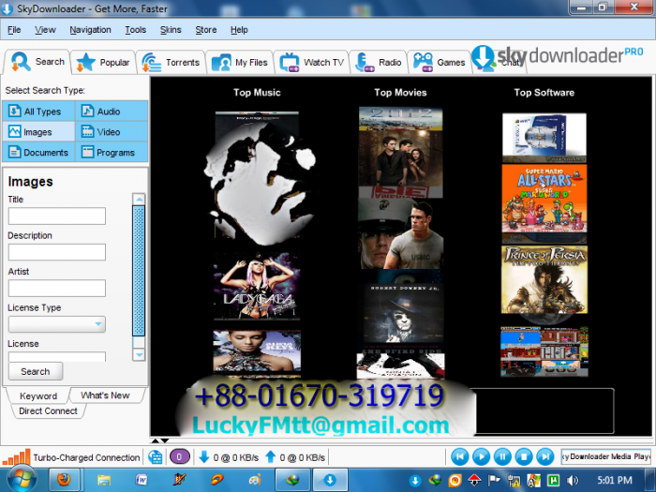Expand the License Type dropdown
Viewport: 656px width, 492px height.
pos(57,324)
